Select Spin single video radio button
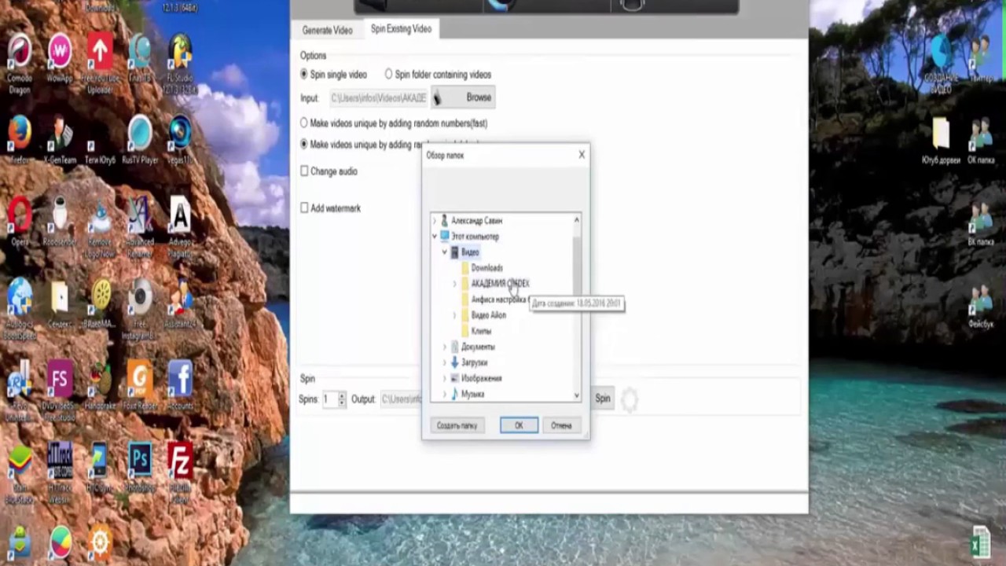 [304, 74]
